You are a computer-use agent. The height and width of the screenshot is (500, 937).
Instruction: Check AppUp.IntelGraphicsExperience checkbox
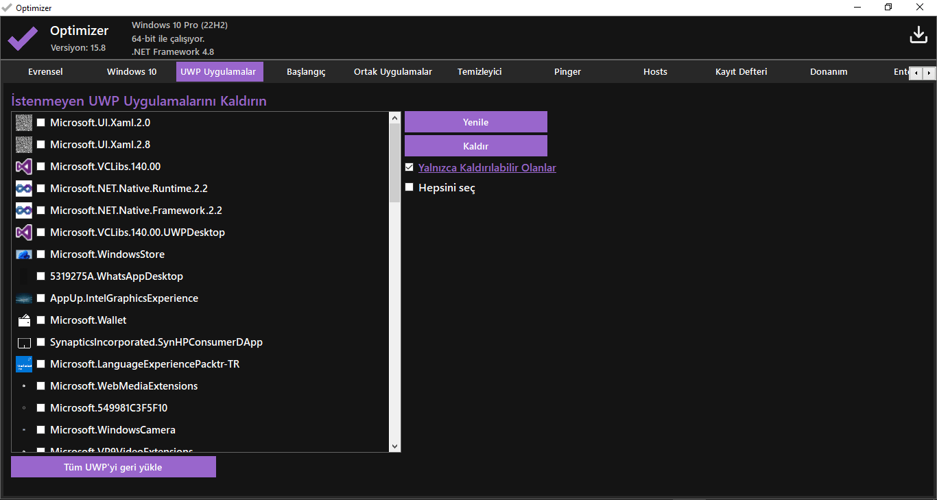(x=41, y=298)
